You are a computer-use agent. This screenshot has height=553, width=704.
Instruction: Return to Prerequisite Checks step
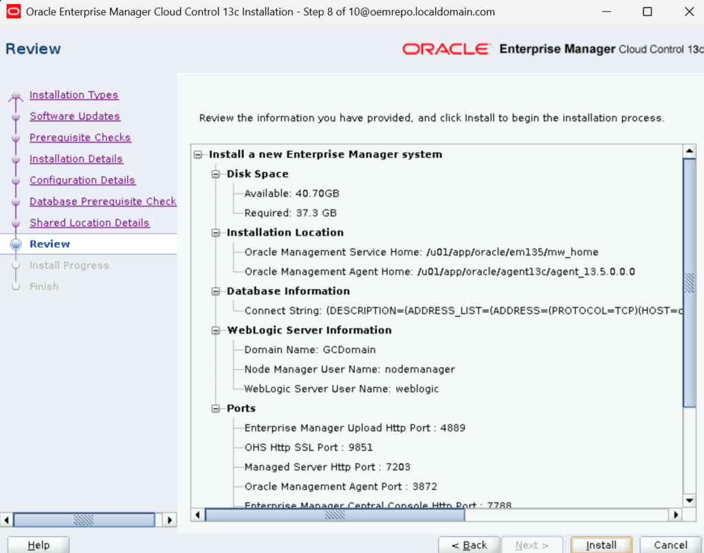click(x=80, y=138)
